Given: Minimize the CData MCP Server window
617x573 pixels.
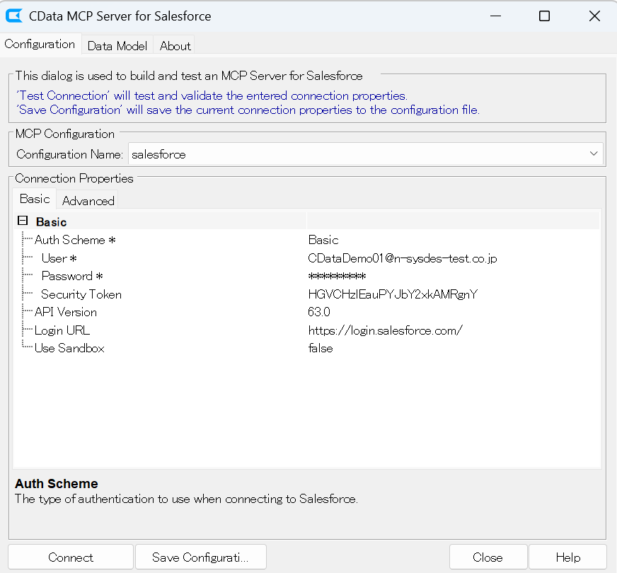Looking at the screenshot, I should point(496,16).
